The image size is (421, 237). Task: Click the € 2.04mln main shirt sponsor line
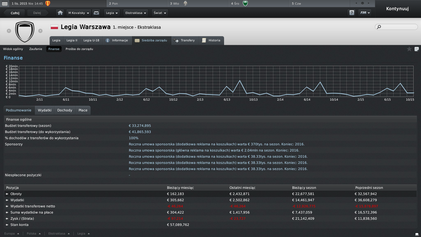(x=214, y=150)
